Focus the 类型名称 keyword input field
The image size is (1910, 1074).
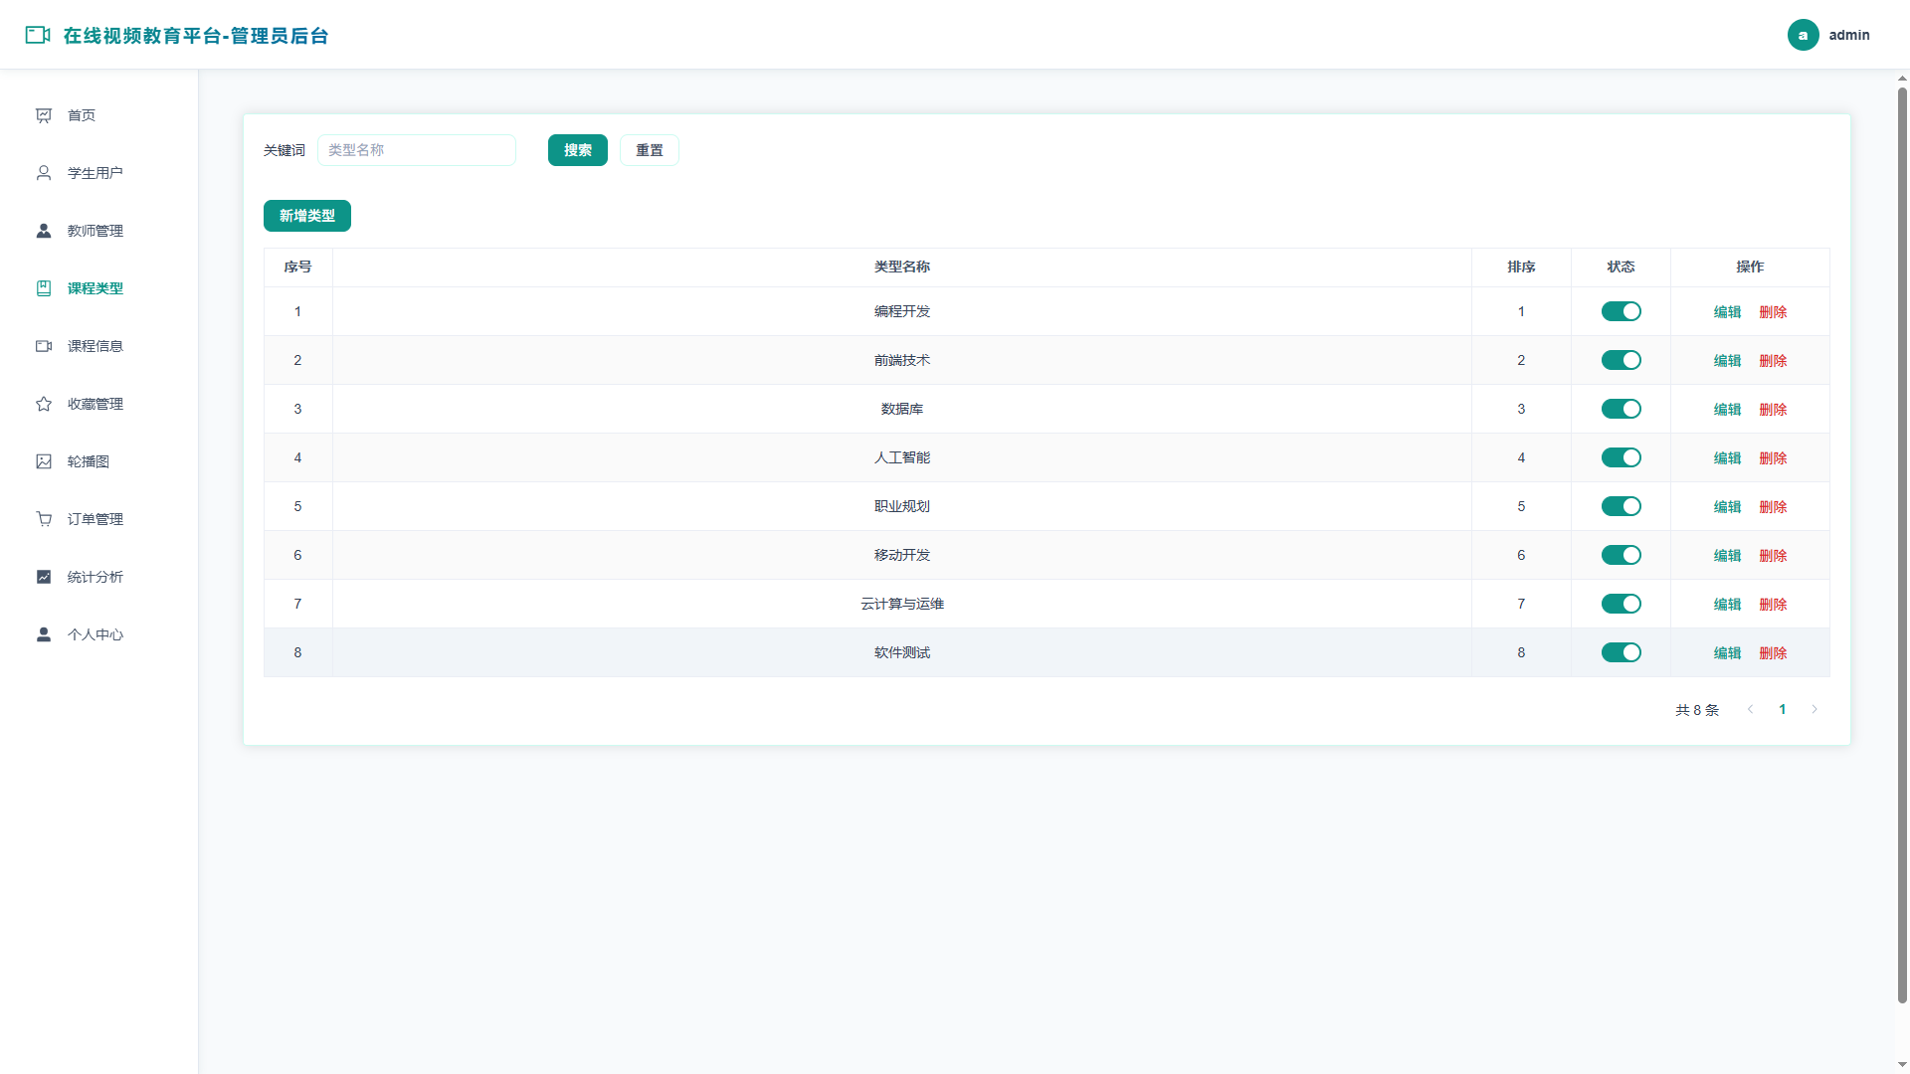point(417,150)
